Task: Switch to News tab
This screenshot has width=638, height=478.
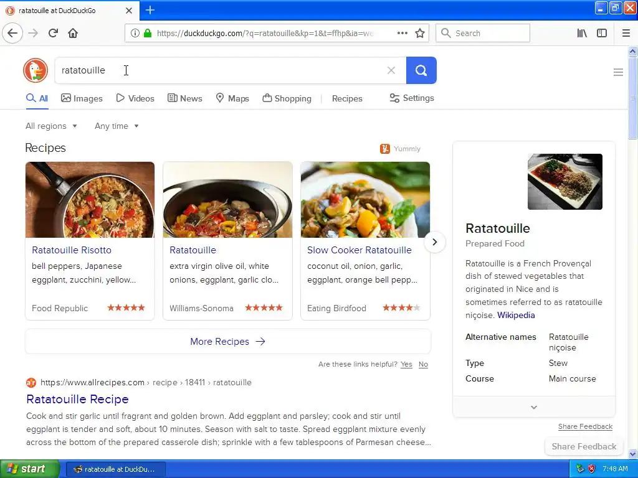Action: (x=184, y=98)
